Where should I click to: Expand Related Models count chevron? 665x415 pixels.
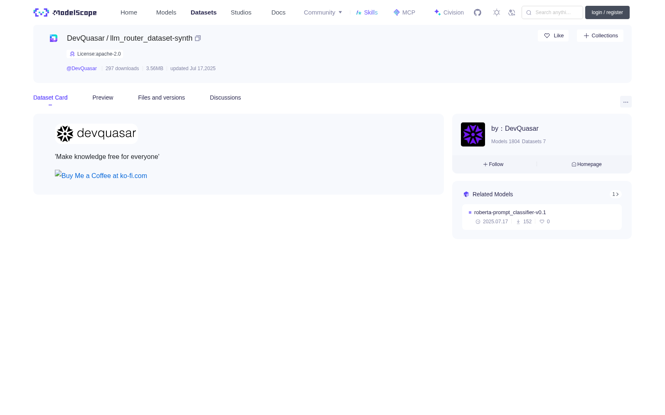[x=616, y=194]
